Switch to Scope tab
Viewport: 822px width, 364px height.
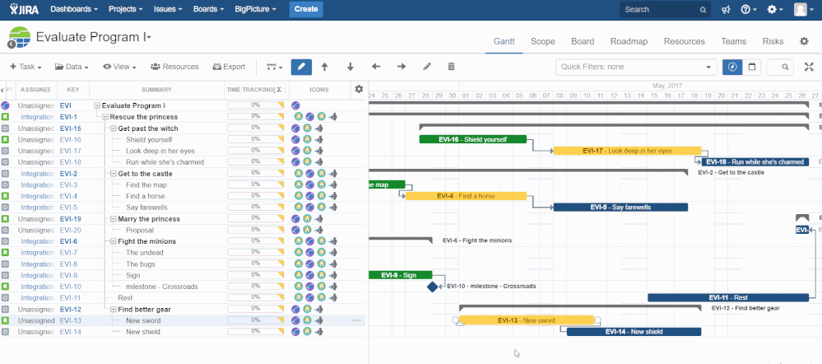(542, 41)
